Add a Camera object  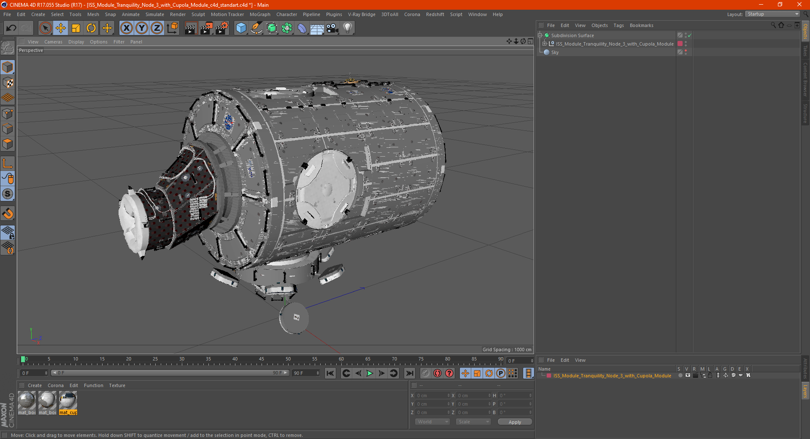pyautogui.click(x=332, y=28)
